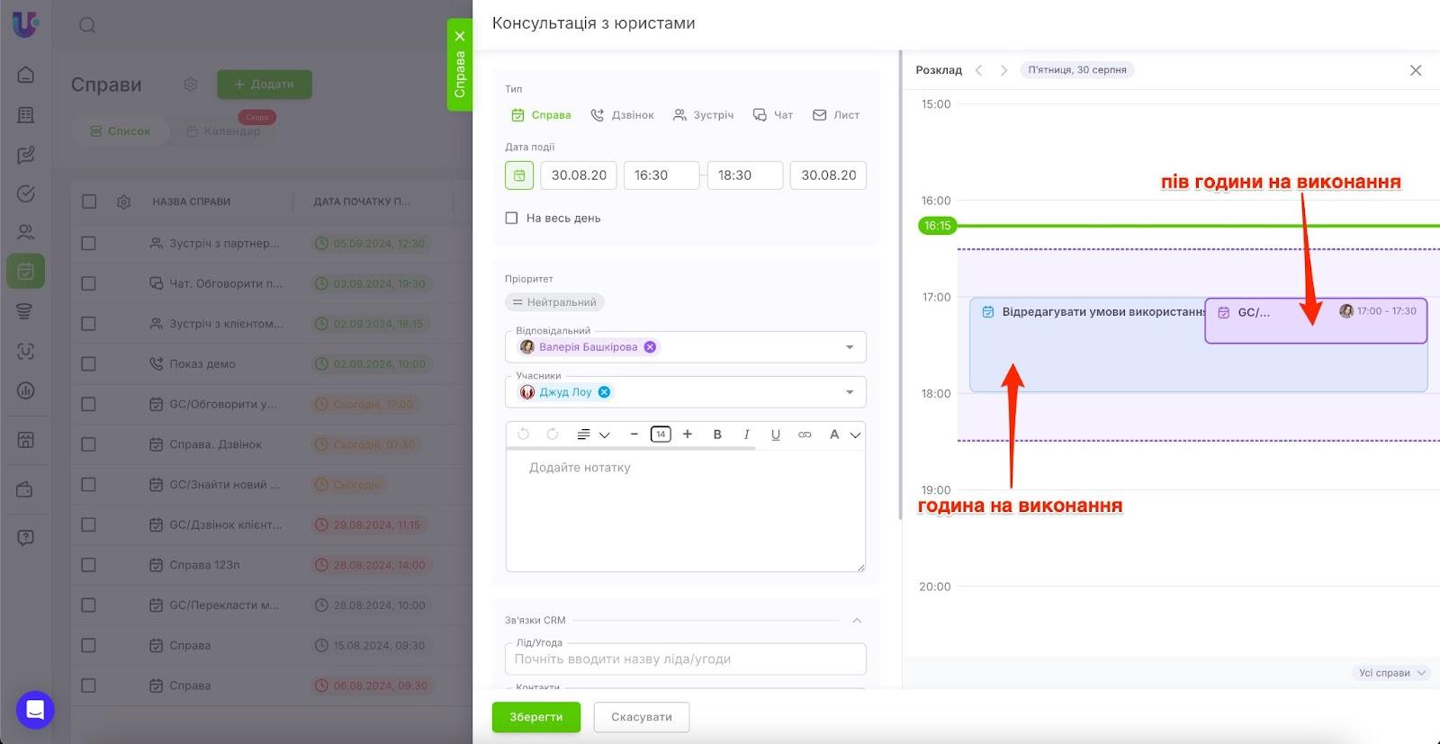The height and width of the screenshot is (744, 1440).
Task: Open table column settings gear icon
Action: 124,202
